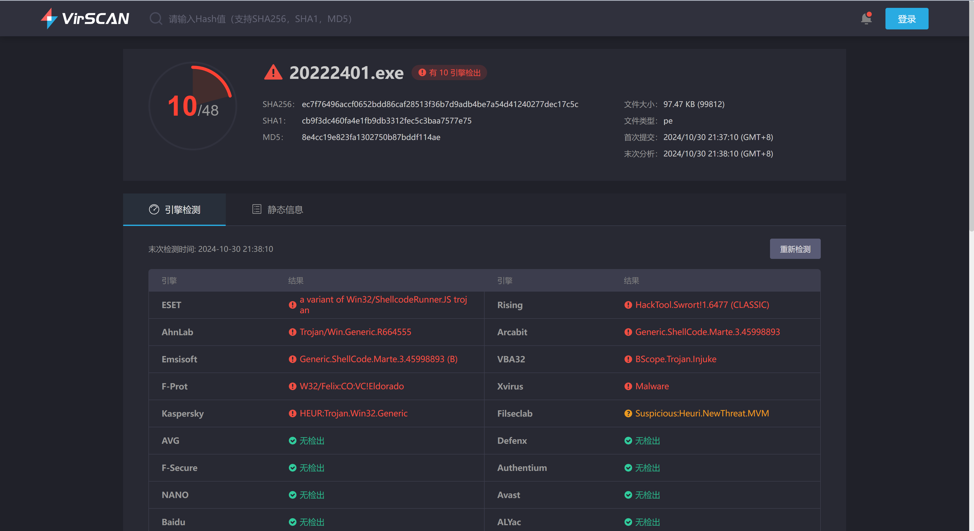The height and width of the screenshot is (531, 974).
Task: Click NANO's green check icon
Action: click(292, 495)
